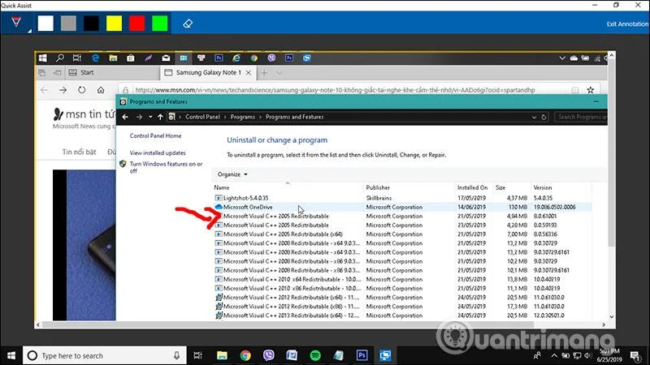Go forward in the Edge browser

click(x=63, y=90)
